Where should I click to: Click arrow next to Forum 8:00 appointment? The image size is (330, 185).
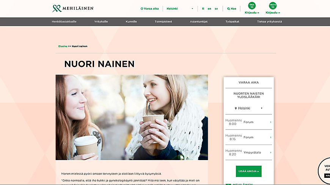pyautogui.click(x=271, y=122)
